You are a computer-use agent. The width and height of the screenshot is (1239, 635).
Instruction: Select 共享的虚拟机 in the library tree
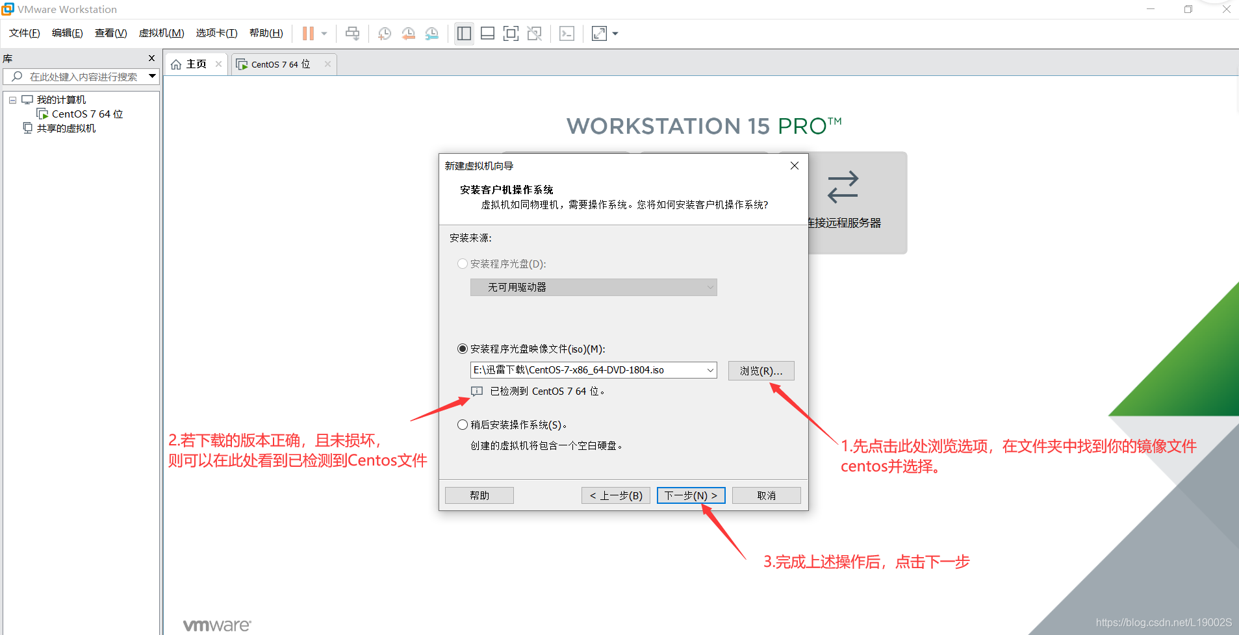point(66,129)
